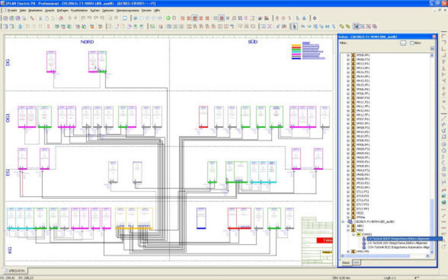Collapse the EVHV01 folder node in tree
This screenshot has width=448, height=280.
[x=353, y=234]
